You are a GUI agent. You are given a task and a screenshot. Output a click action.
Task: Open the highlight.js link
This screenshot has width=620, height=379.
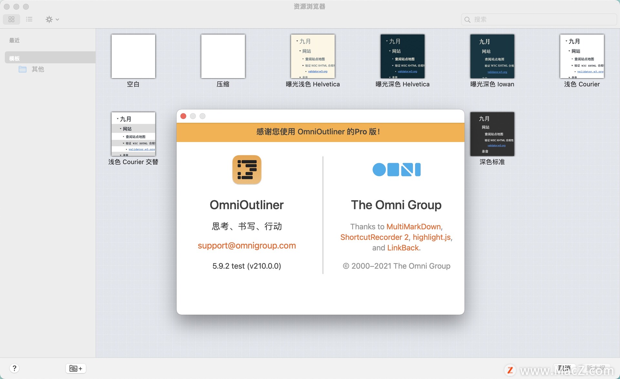tap(432, 237)
